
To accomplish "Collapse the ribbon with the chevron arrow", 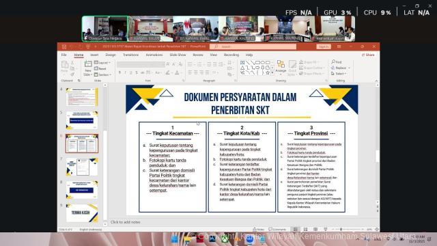I will coord(376,81).
